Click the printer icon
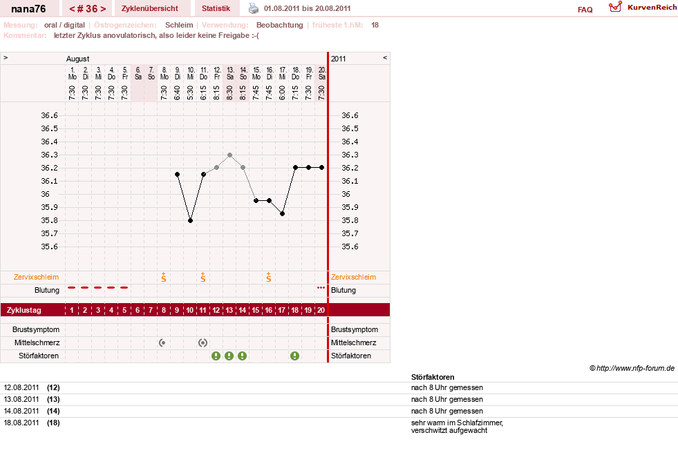The height and width of the screenshot is (455, 678). (254, 8)
